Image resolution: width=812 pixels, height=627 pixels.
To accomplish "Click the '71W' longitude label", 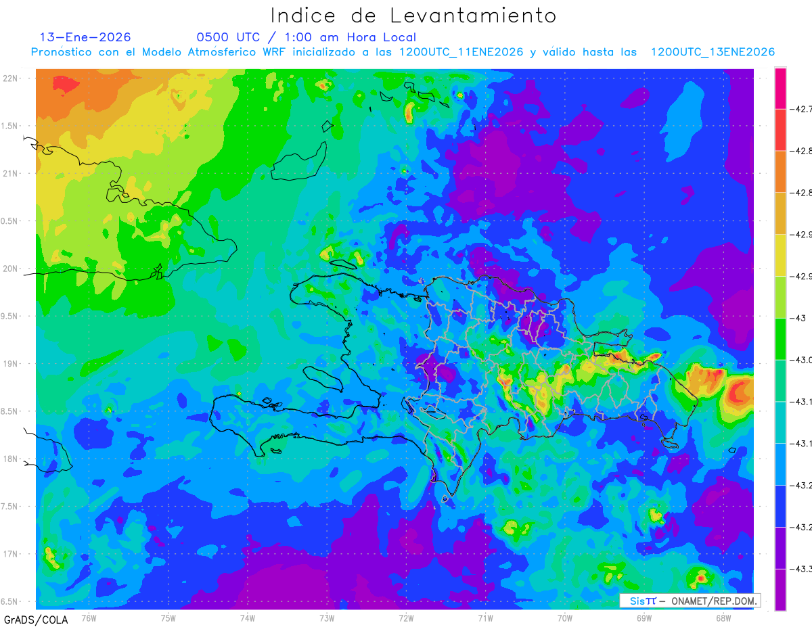I will tap(485, 618).
